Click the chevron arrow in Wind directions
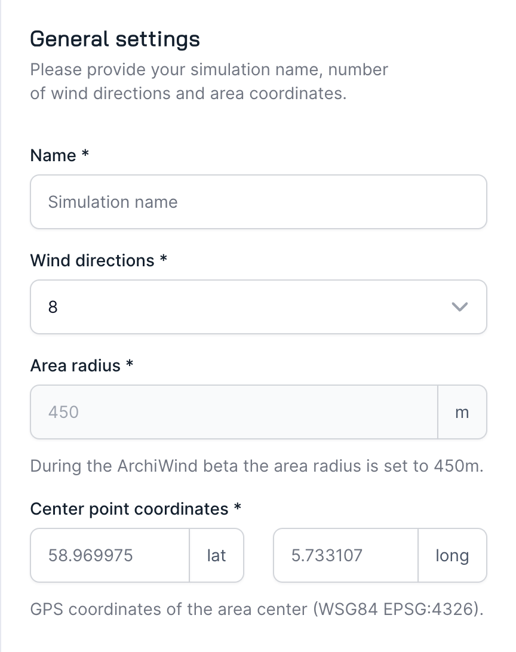This screenshot has height=652, width=516. pos(459,307)
